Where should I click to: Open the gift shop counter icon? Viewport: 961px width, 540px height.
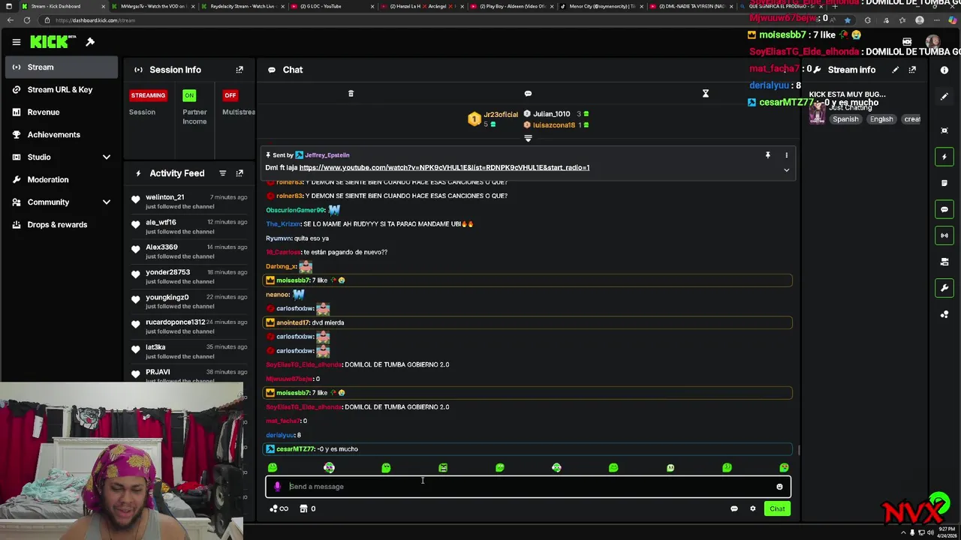[308, 509]
